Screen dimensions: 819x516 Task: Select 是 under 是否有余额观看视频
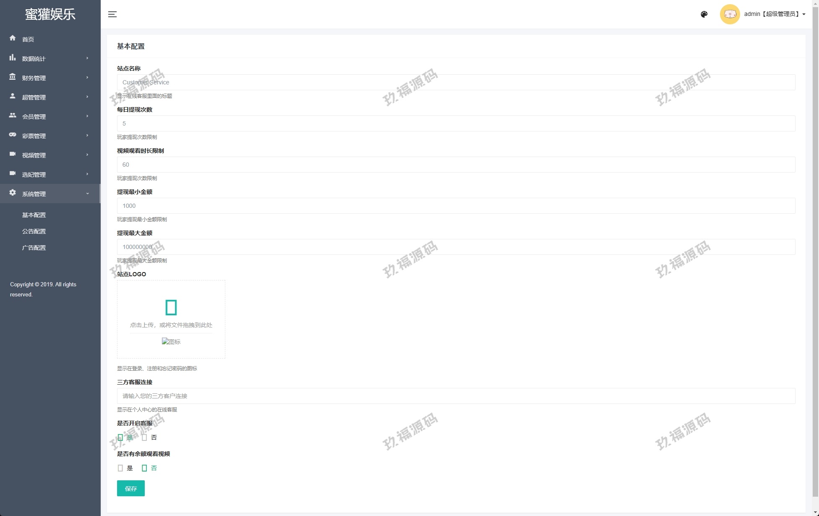click(x=120, y=468)
